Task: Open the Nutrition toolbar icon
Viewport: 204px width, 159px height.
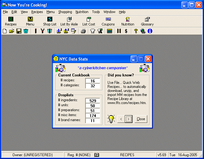Action: [x=128, y=21]
